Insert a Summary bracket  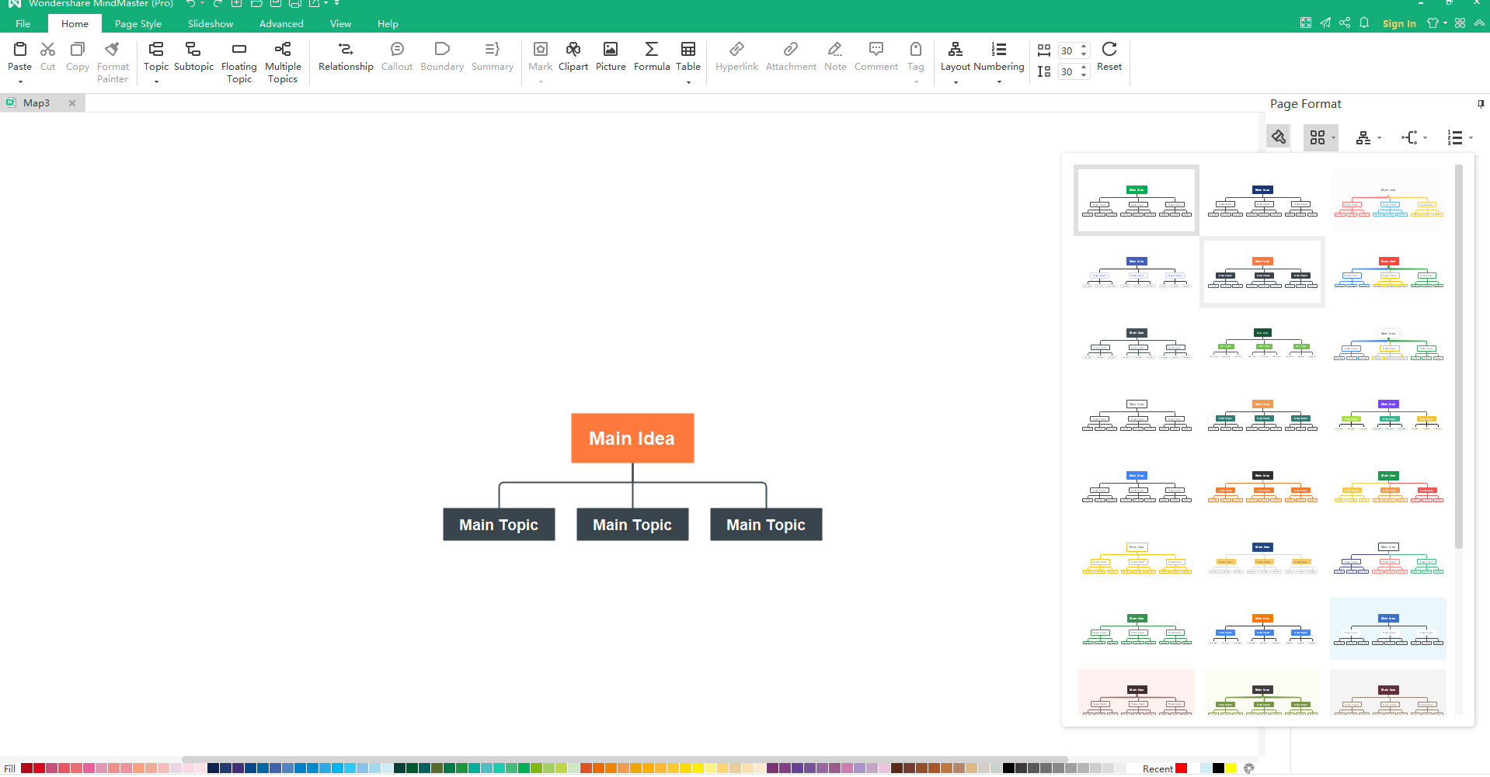click(x=493, y=57)
